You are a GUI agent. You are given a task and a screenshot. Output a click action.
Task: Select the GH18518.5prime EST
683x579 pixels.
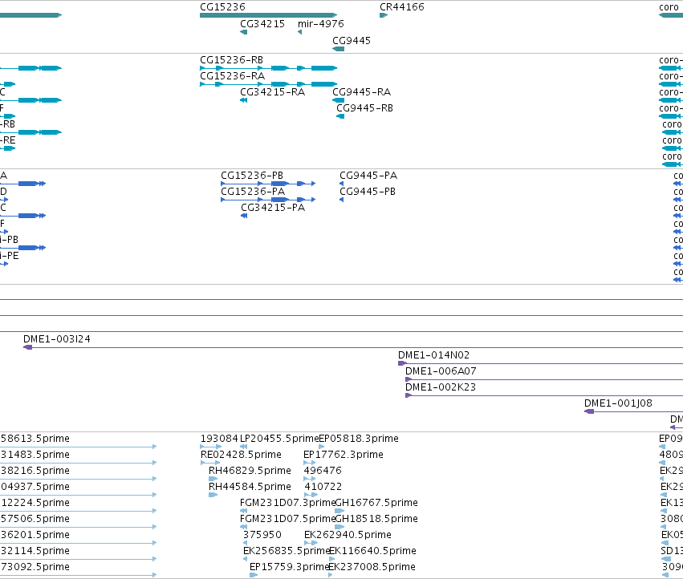[x=339, y=527]
